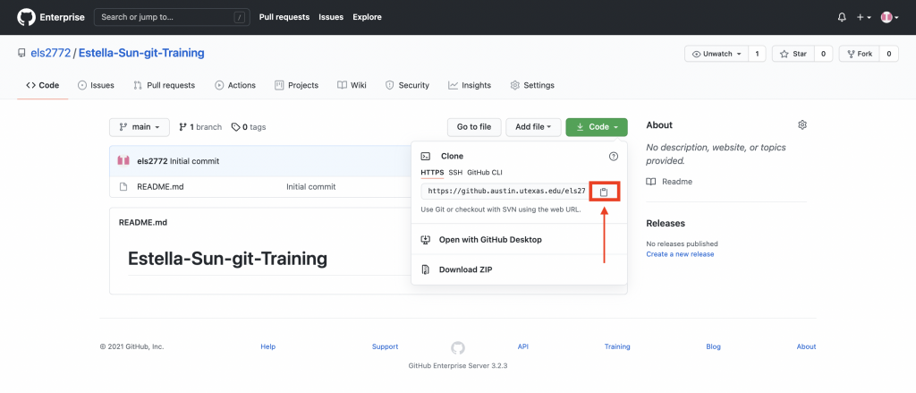Screen dimensions: 916x393
Task: Copy the clone URL with clipboard icon
Action: (x=604, y=192)
